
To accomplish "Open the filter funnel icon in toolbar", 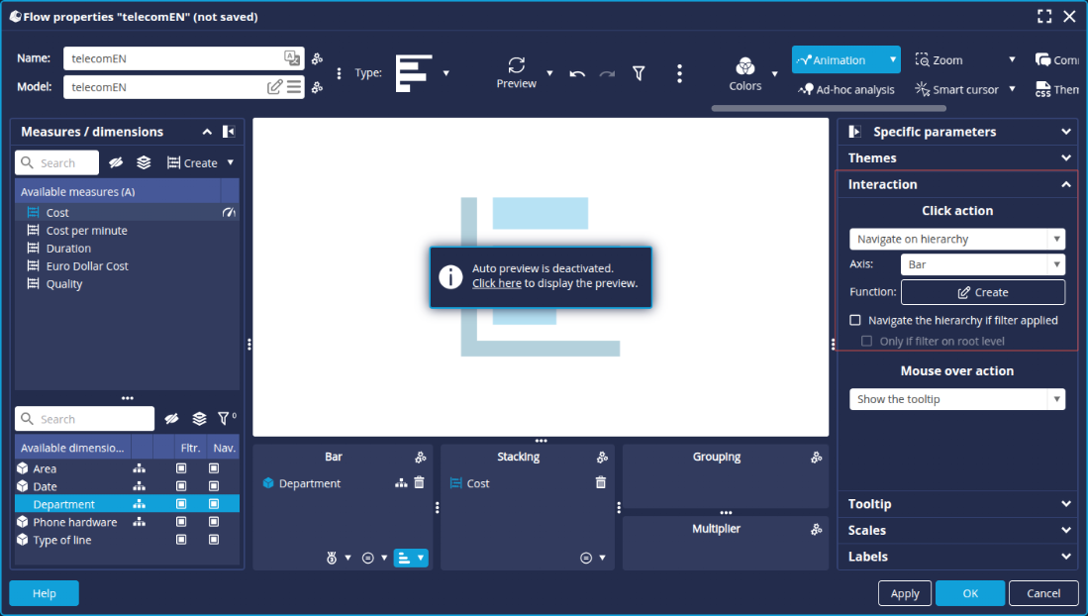I will tap(639, 73).
